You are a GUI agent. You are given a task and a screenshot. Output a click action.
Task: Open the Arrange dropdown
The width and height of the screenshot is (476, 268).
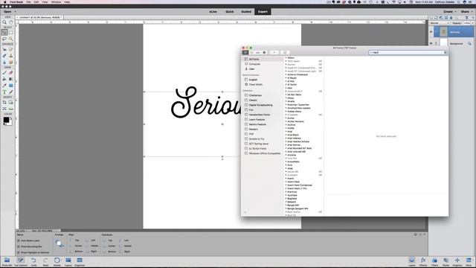tap(59, 243)
